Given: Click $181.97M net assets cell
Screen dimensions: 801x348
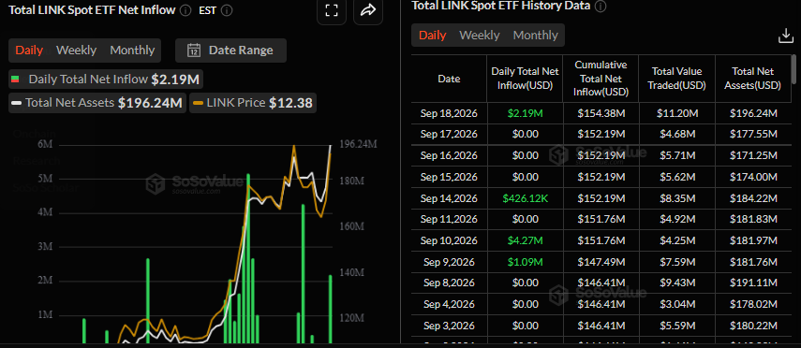Looking at the screenshot, I should click(753, 240).
